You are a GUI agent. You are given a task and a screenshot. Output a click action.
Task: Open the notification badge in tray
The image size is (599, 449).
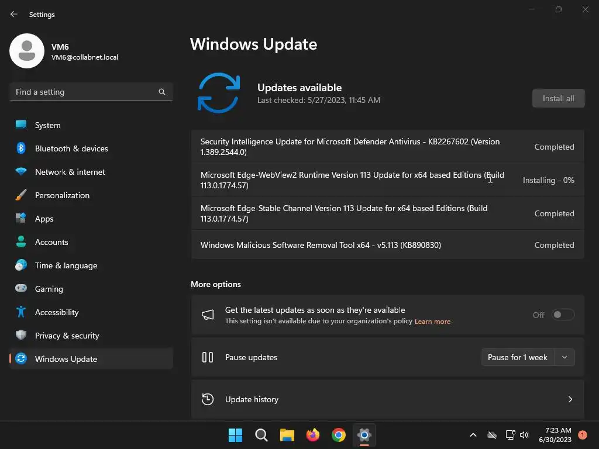coord(583,435)
